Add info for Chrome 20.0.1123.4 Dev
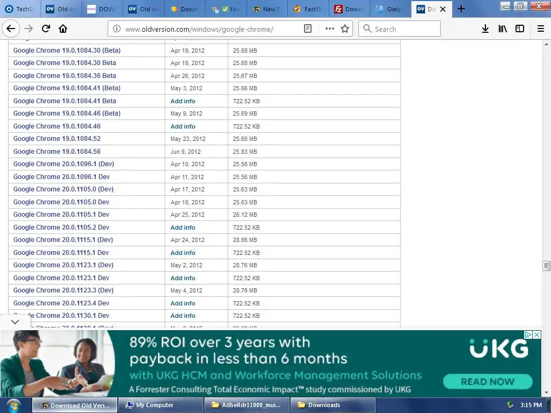Screen dimensions: 551x413 (x=183, y=303)
